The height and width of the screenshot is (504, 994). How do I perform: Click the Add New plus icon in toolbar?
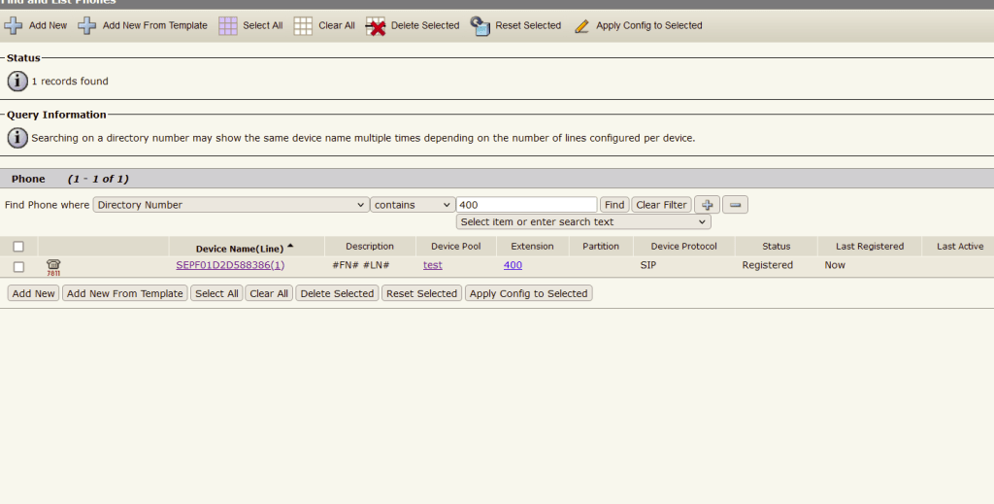pos(14,25)
